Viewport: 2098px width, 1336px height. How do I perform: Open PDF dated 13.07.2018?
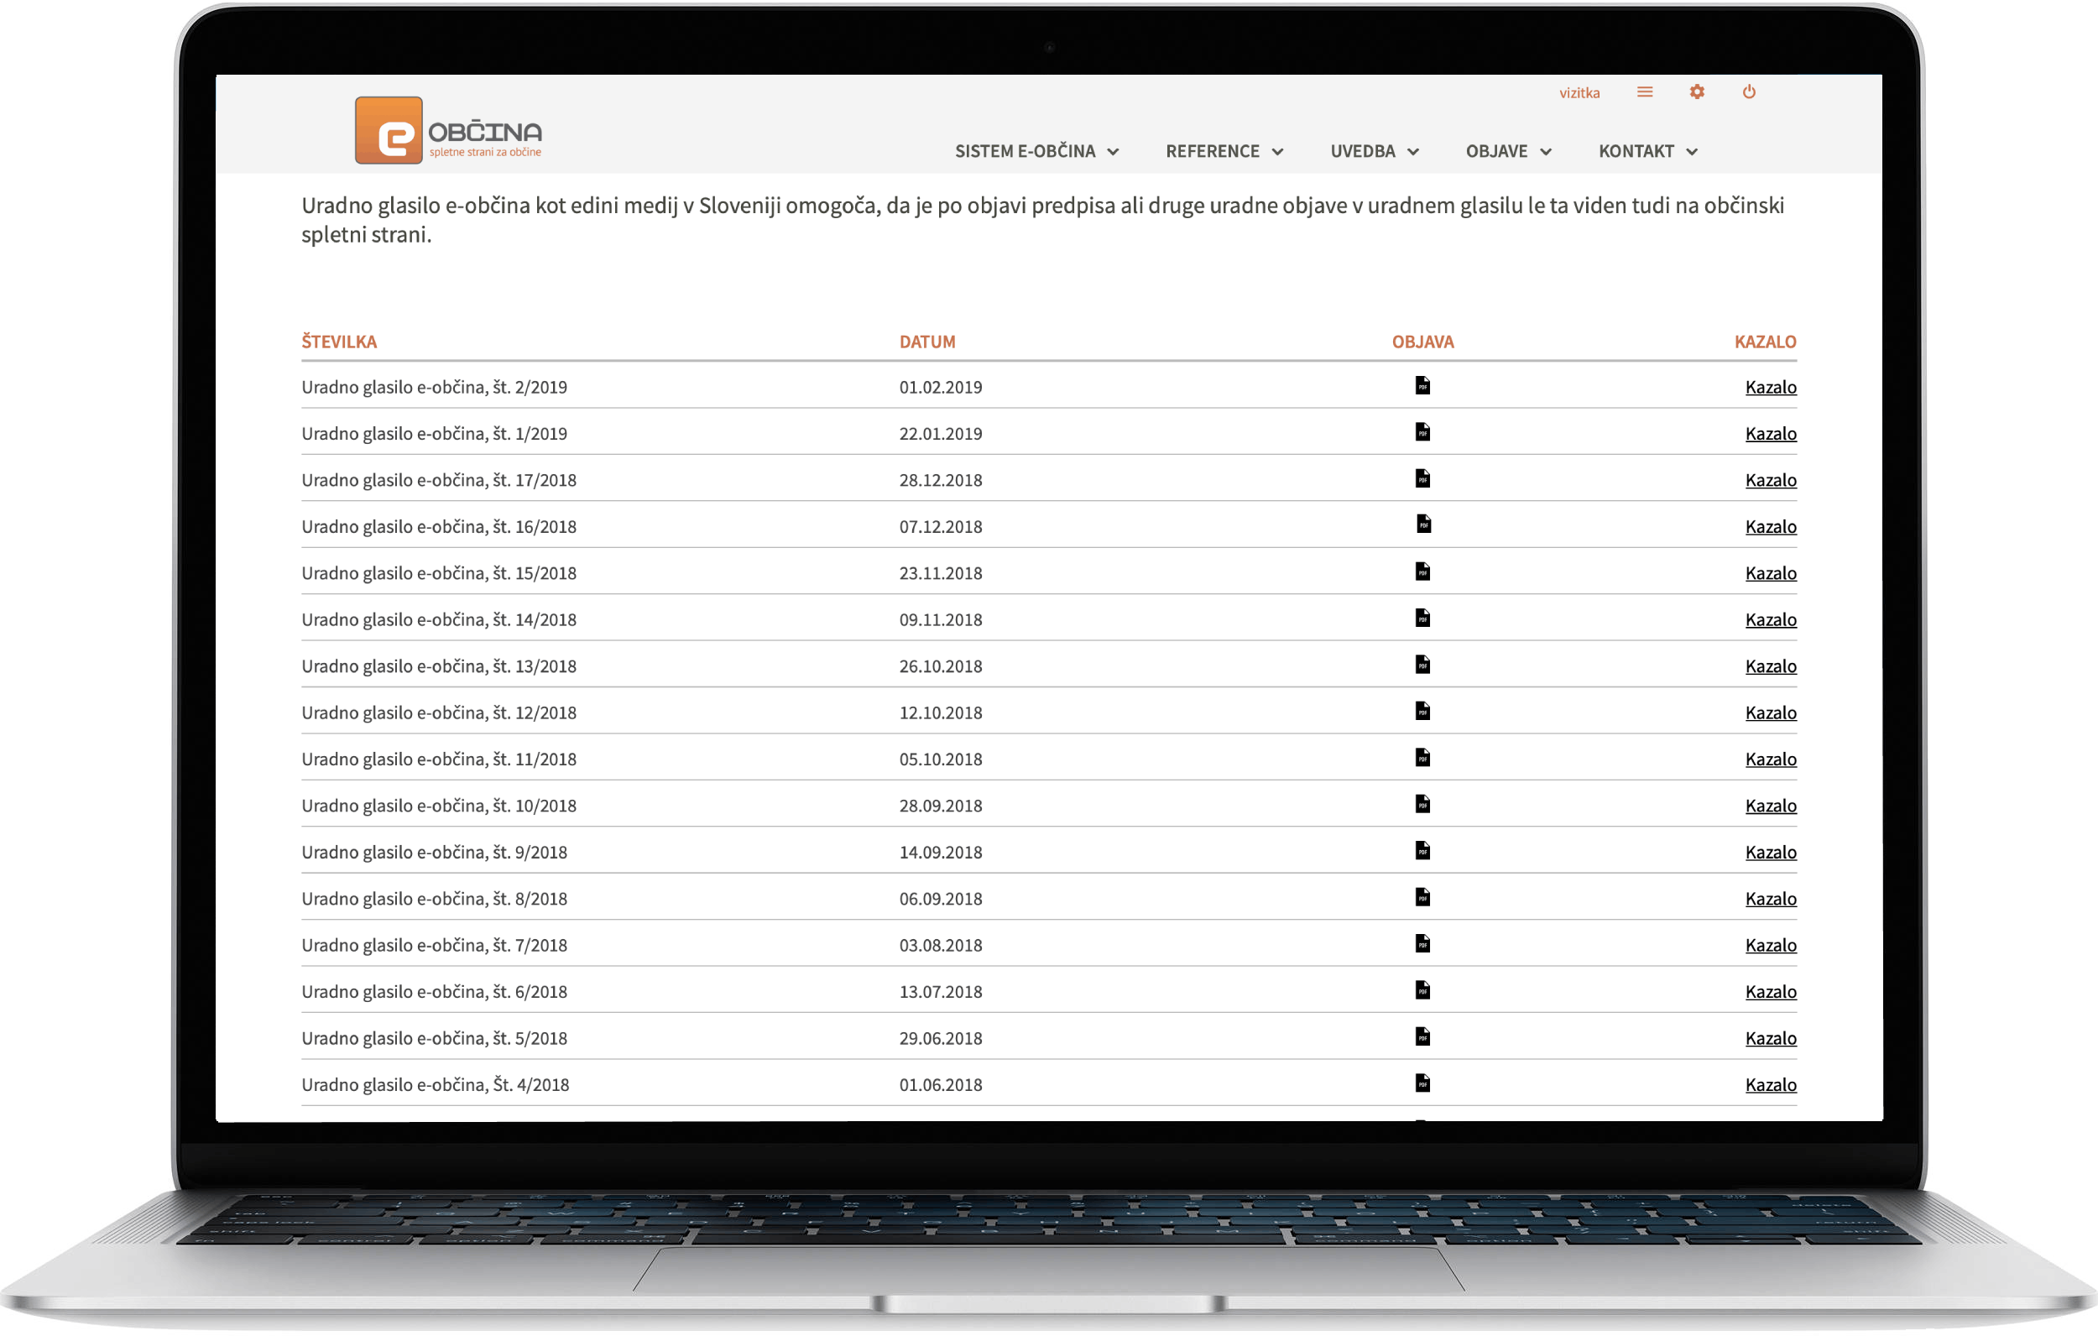[1422, 990]
